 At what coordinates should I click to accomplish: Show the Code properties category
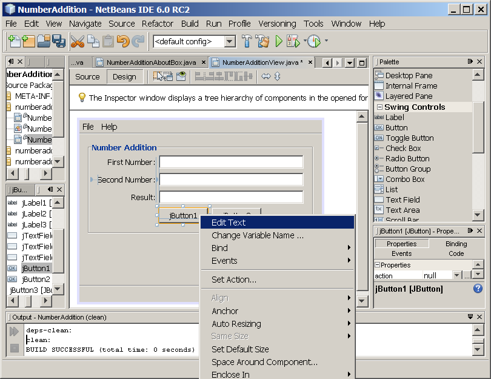(x=456, y=253)
